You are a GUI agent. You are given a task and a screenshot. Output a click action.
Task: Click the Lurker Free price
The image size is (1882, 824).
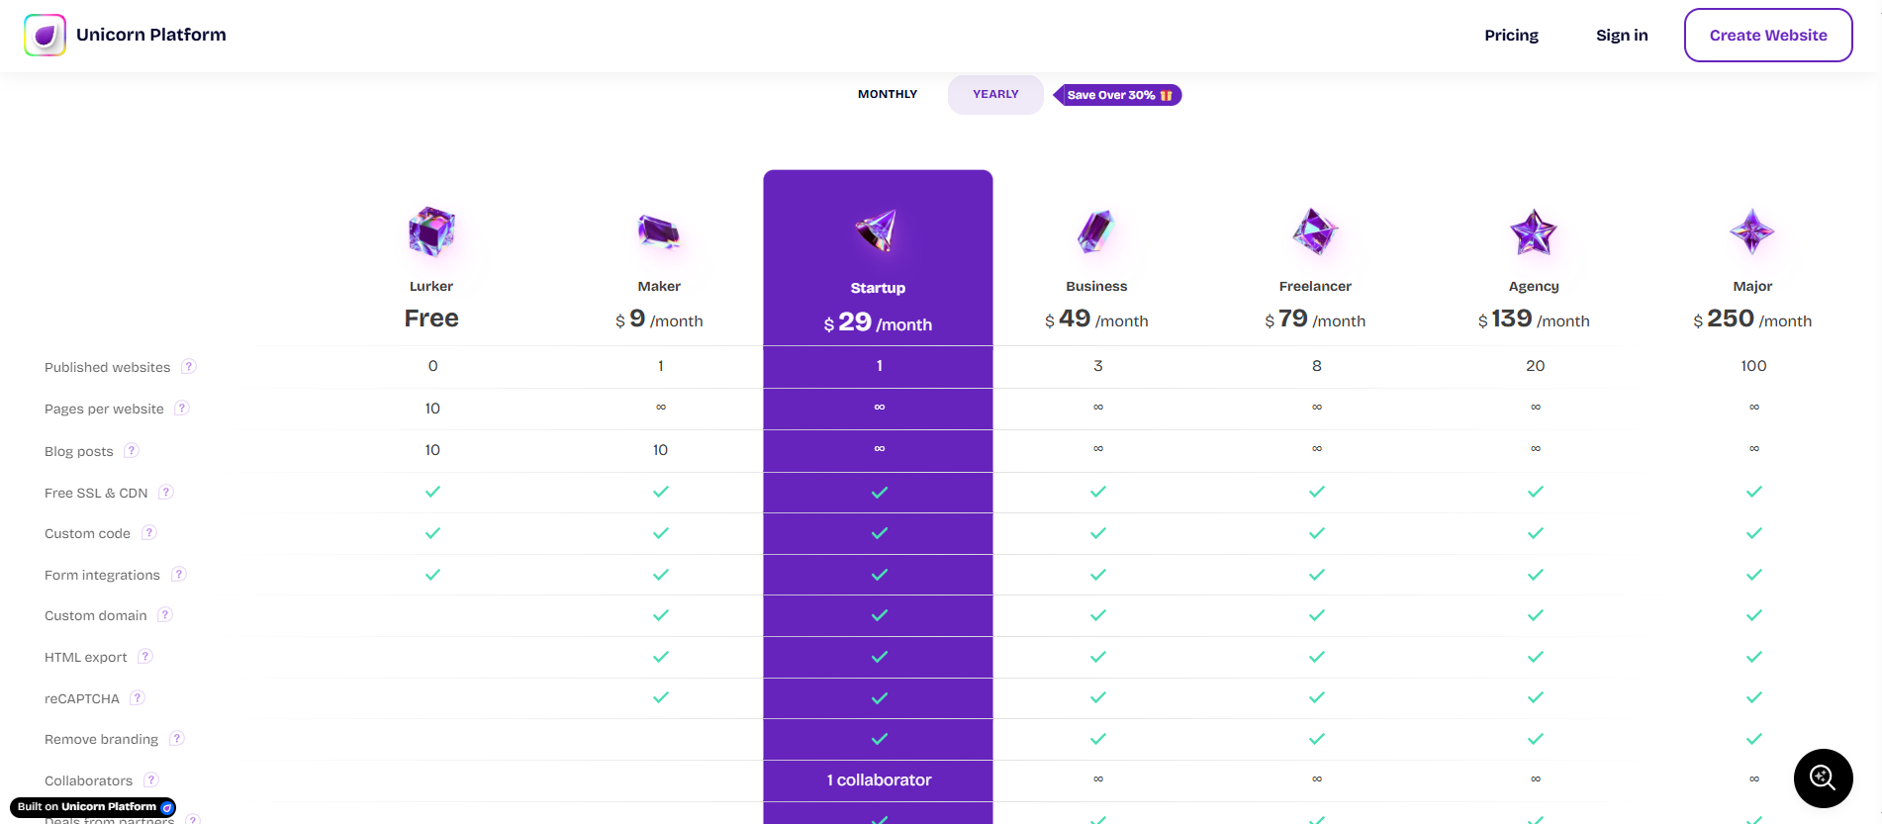[431, 319]
